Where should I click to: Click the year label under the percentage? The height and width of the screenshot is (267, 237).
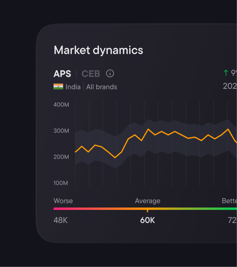click(x=230, y=86)
